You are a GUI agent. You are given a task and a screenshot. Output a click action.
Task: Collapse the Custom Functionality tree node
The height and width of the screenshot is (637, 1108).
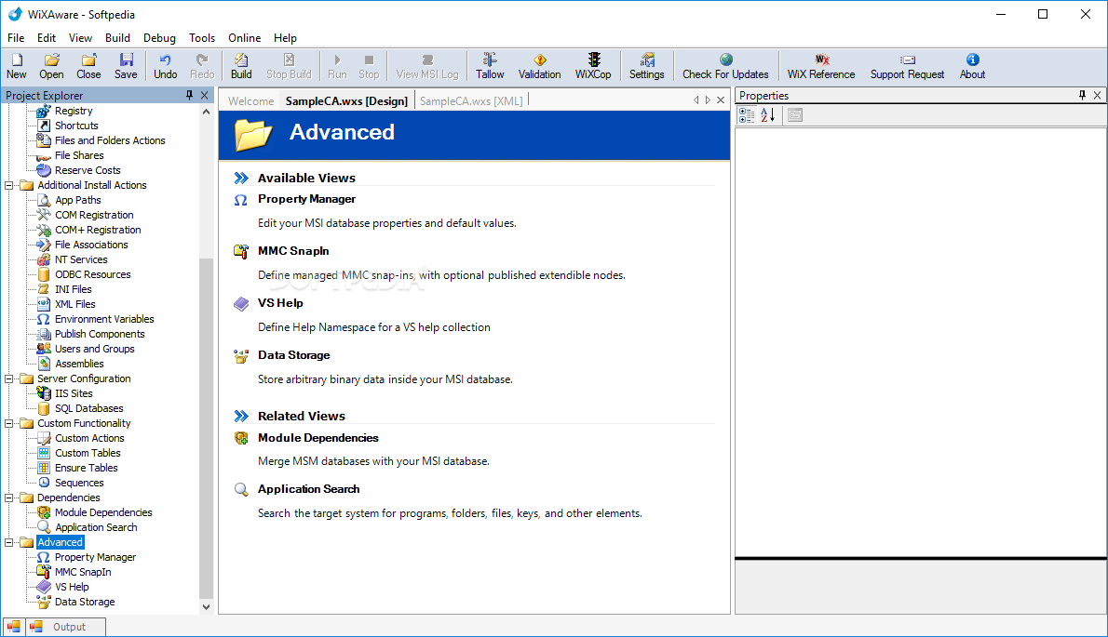click(9, 423)
